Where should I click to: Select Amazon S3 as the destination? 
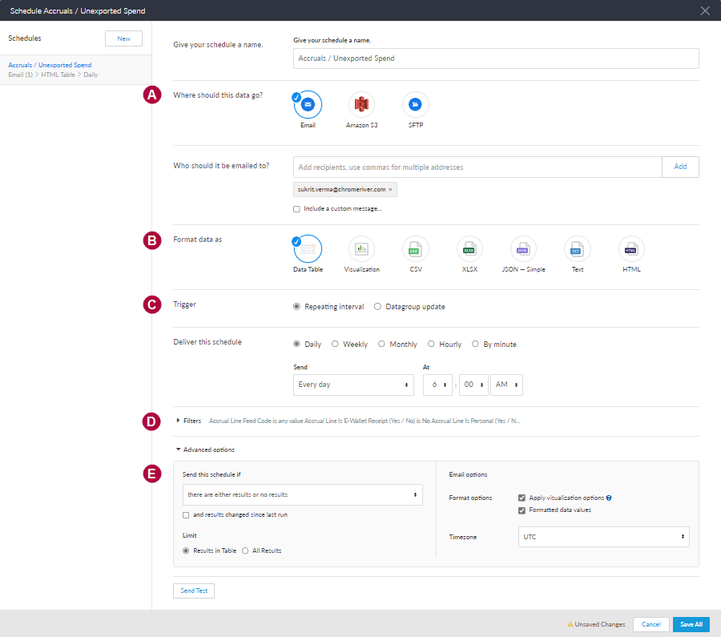pos(361,104)
